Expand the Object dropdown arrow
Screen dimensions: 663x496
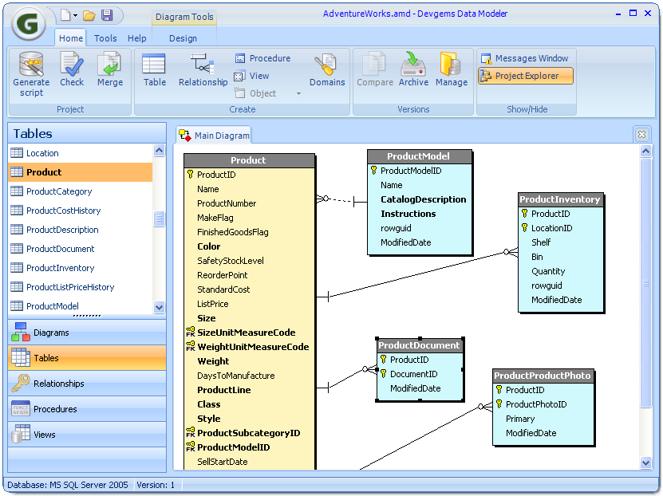[299, 94]
